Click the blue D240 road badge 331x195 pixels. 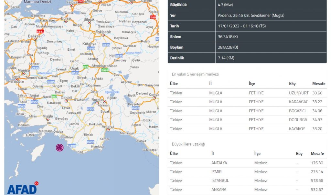point(91,48)
